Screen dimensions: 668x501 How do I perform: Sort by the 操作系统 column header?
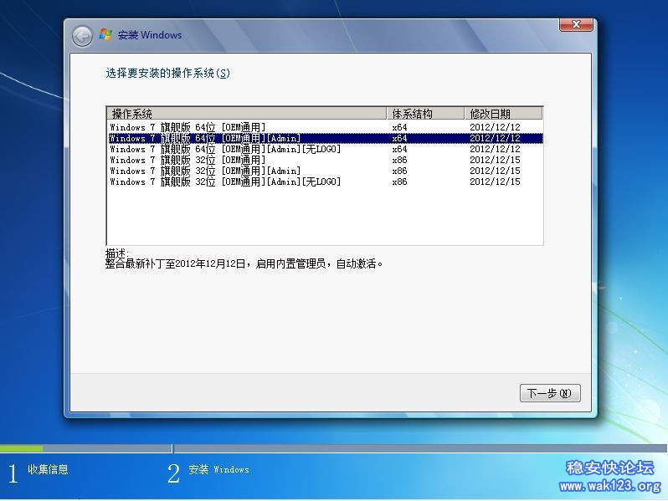coord(247,113)
